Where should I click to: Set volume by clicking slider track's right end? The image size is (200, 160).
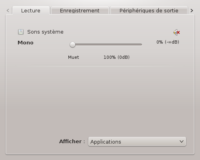tap(141, 44)
